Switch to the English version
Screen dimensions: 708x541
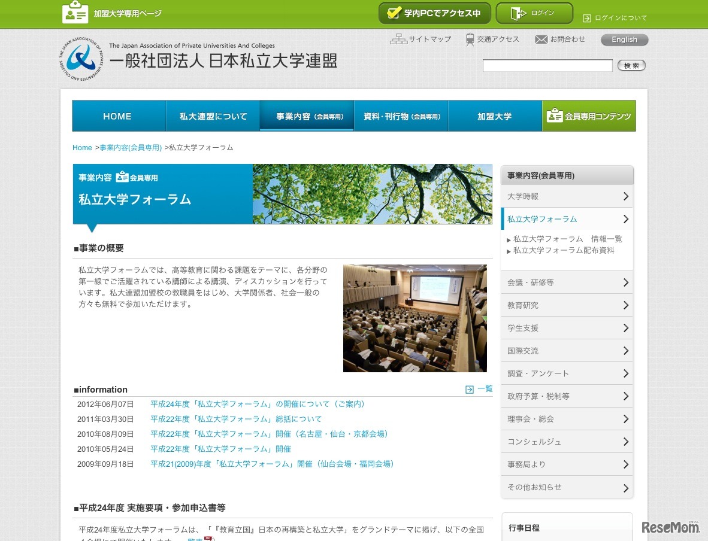624,39
